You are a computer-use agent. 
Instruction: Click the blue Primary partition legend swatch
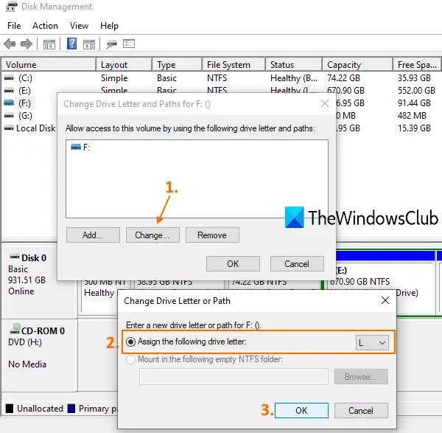pos(71,409)
